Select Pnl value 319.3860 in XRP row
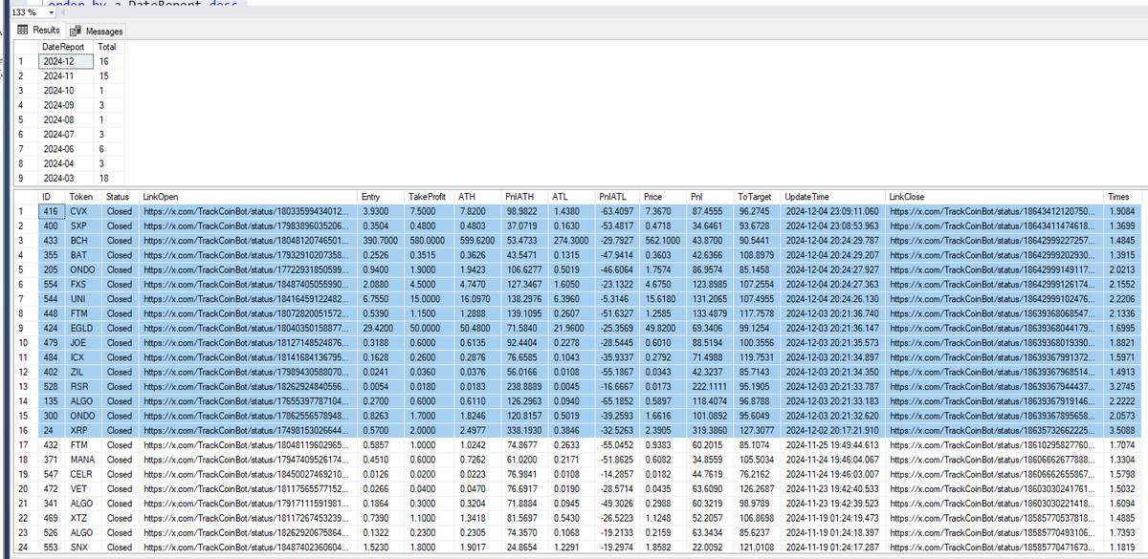The image size is (1148, 559). click(712, 429)
